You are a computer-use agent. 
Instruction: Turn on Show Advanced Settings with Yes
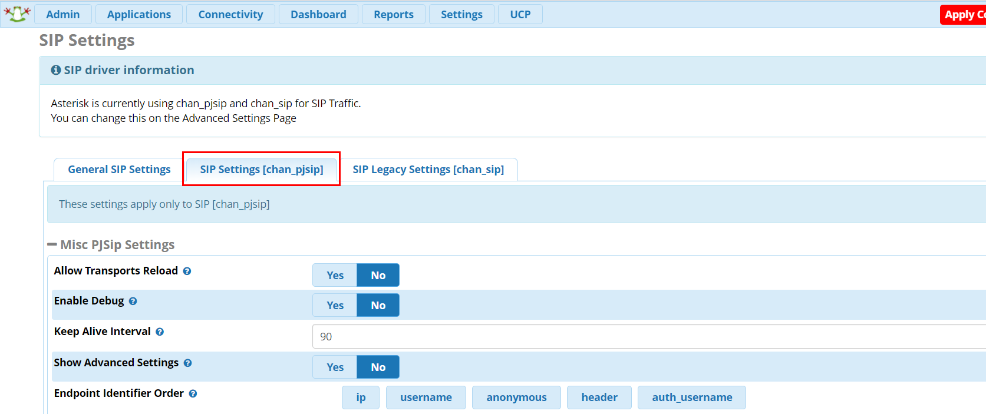point(335,367)
